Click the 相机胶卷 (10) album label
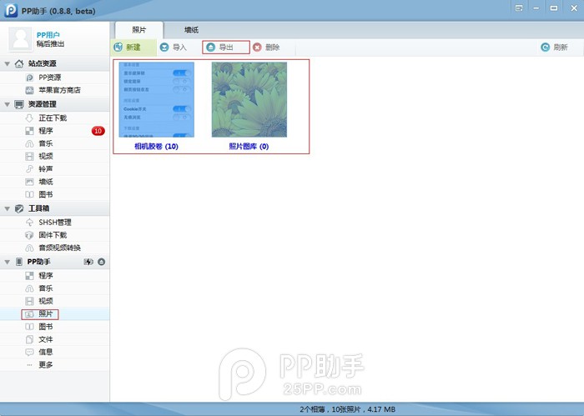This screenshot has width=584, height=416. pyautogui.click(x=157, y=147)
